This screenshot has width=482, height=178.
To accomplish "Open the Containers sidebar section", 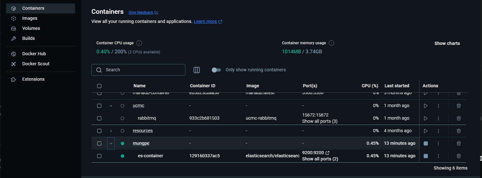I will tap(41, 8).
